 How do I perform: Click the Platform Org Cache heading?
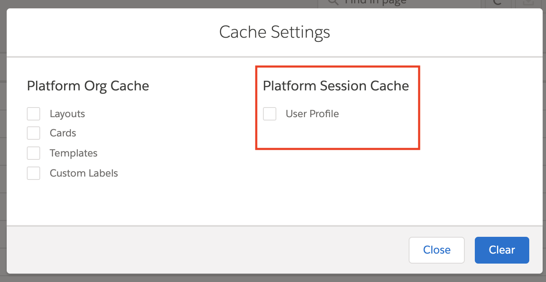pos(88,86)
